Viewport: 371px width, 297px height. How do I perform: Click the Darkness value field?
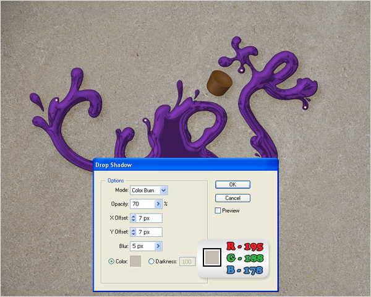187,262
